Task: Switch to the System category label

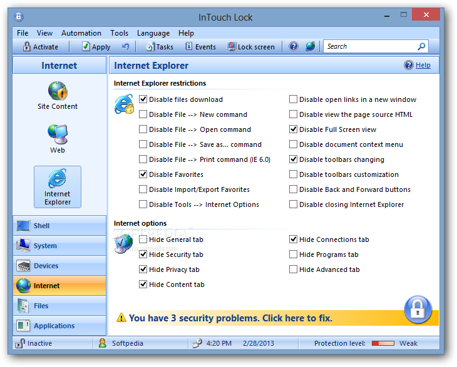Action: (x=45, y=246)
